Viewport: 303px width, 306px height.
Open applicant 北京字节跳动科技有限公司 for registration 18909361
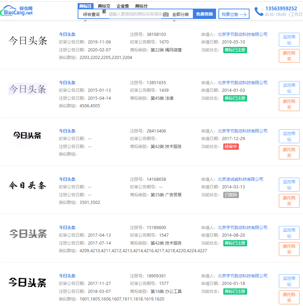243,276
